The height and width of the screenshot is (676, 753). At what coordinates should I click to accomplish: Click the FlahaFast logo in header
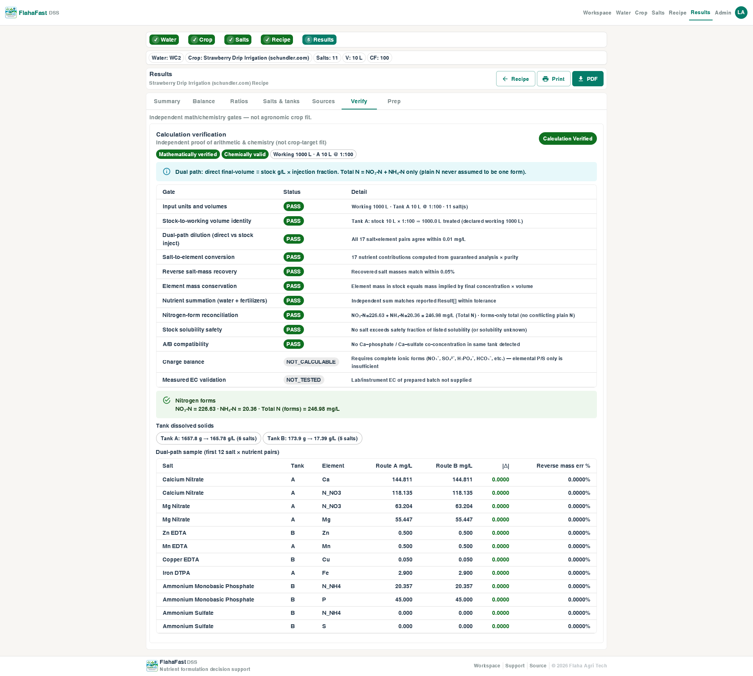tap(11, 13)
